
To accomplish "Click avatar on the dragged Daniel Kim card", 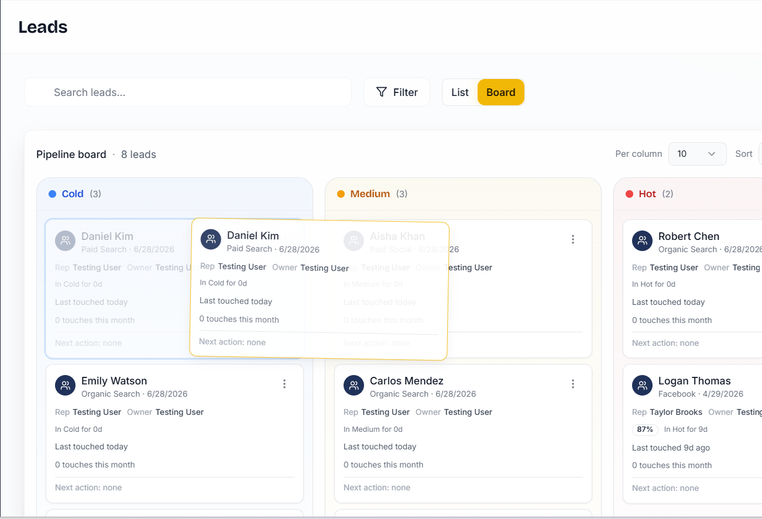I will [x=211, y=239].
